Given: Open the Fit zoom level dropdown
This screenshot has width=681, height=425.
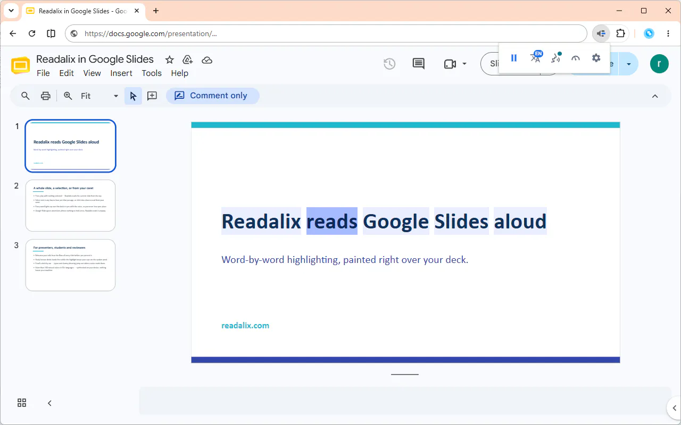Looking at the screenshot, I should (99, 96).
